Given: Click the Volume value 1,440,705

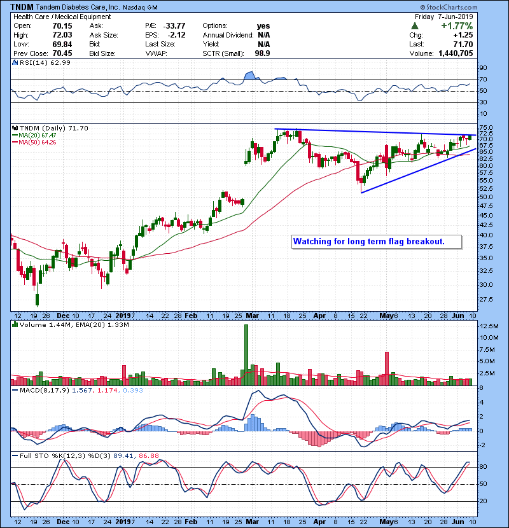Looking at the screenshot, I should click(456, 53).
